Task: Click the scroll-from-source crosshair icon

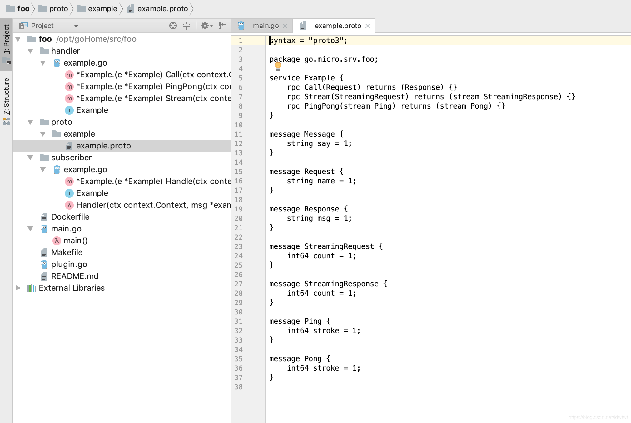Action: 173,26
